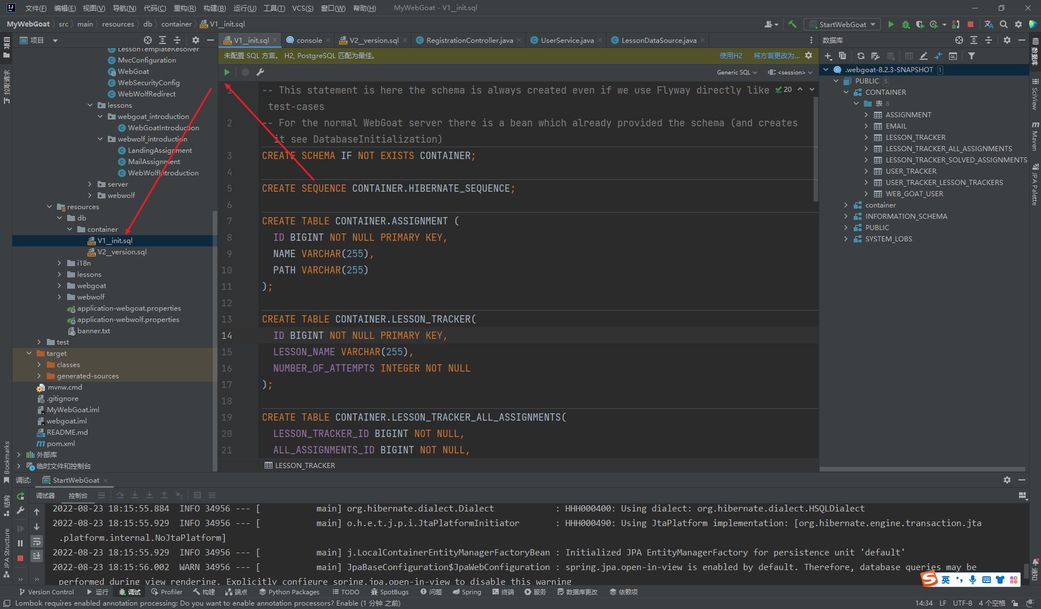Stop debugging red square in debug panel

20,558
